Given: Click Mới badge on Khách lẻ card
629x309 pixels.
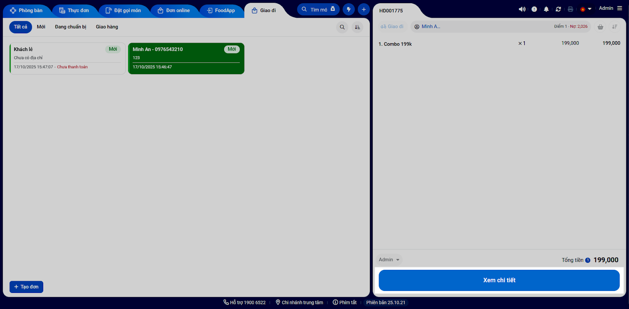Looking at the screenshot, I should 113,49.
